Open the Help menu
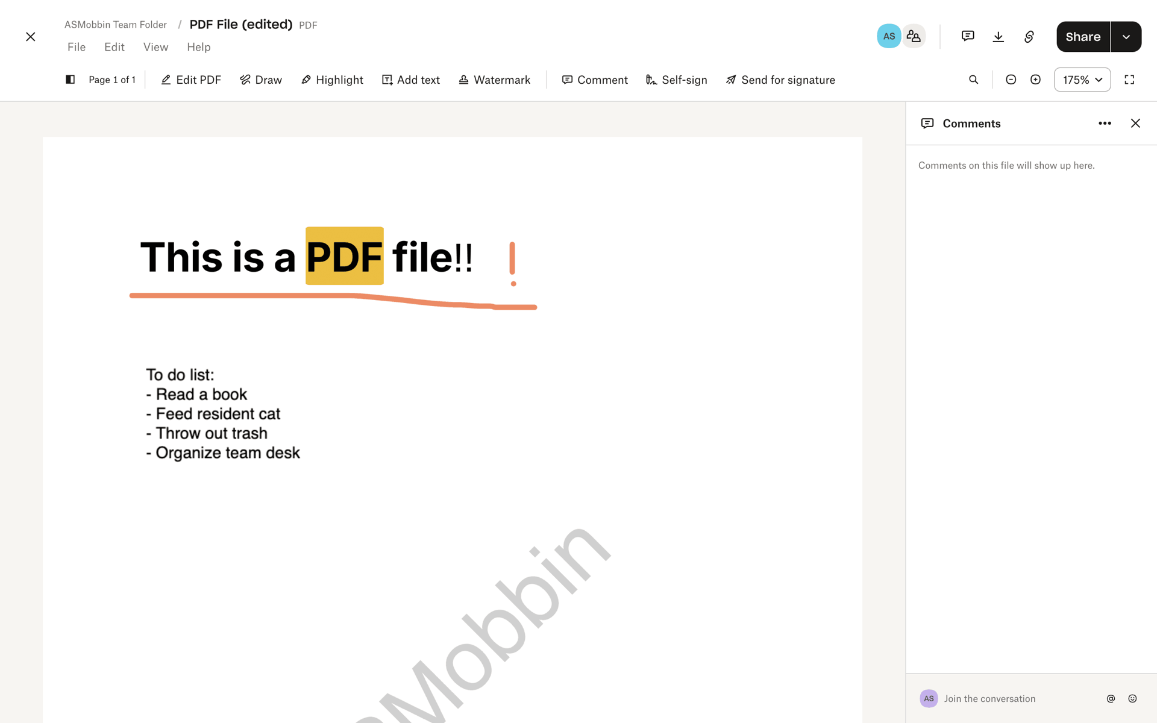The width and height of the screenshot is (1157, 723). coord(199,47)
